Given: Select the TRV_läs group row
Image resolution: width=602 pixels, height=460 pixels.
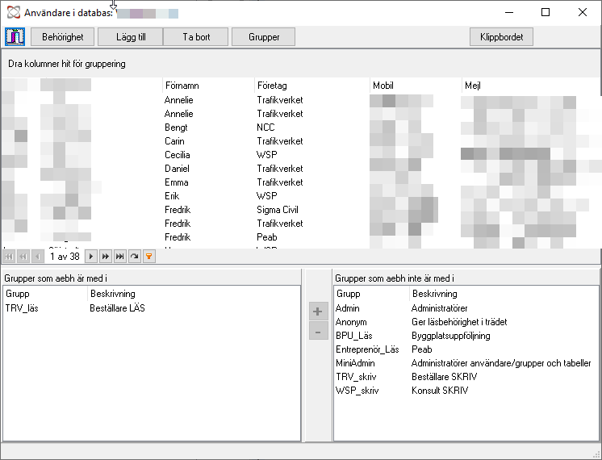Looking at the screenshot, I should click(x=151, y=308).
